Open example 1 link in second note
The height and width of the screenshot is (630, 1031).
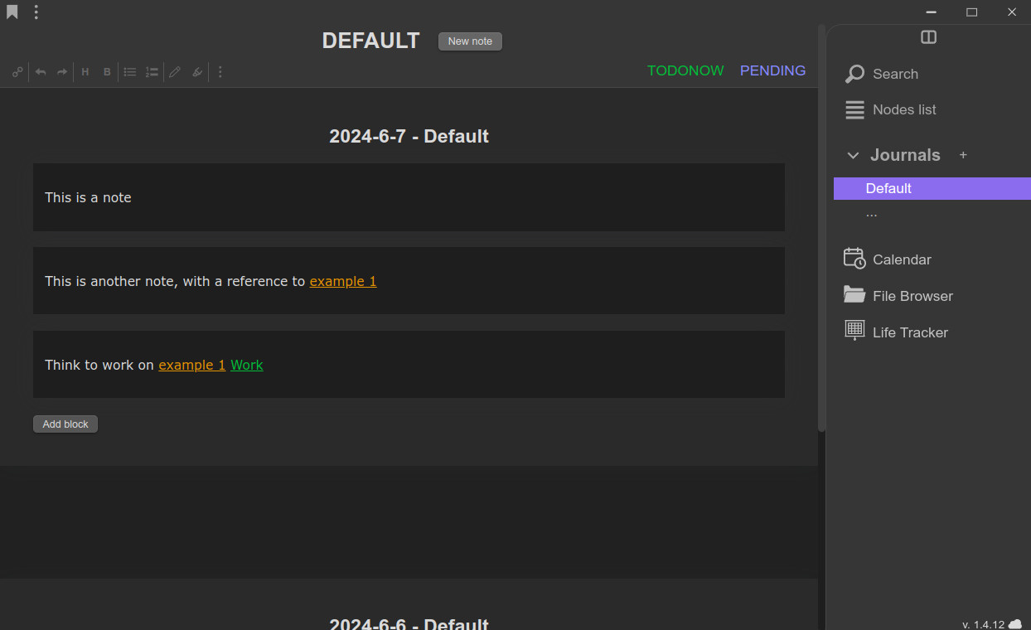click(343, 282)
